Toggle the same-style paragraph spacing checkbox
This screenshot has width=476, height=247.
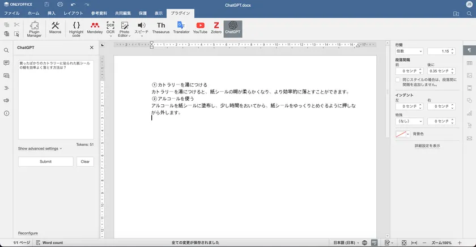(x=398, y=80)
